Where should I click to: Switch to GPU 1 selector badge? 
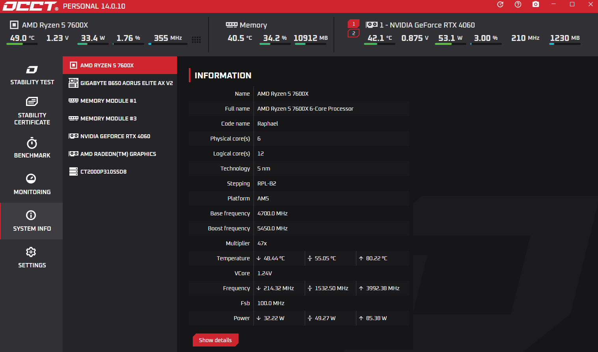(354, 24)
